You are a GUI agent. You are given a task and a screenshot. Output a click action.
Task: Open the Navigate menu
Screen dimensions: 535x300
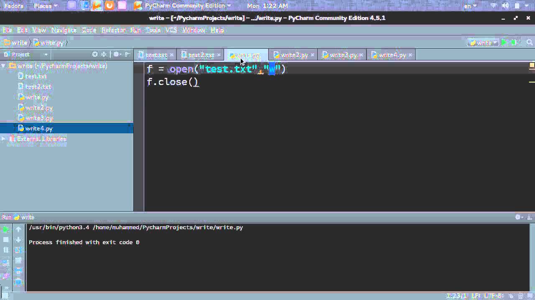[64, 30]
